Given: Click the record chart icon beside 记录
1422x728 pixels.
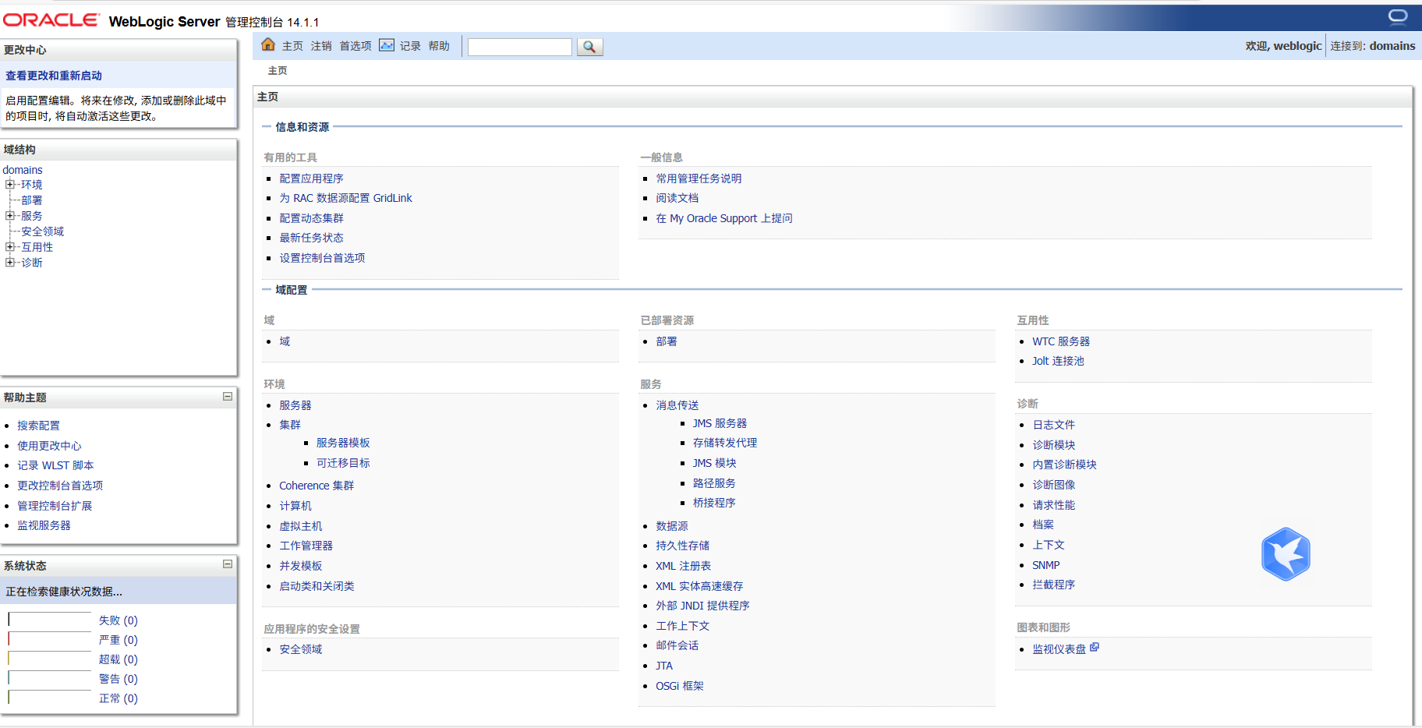Looking at the screenshot, I should point(387,45).
